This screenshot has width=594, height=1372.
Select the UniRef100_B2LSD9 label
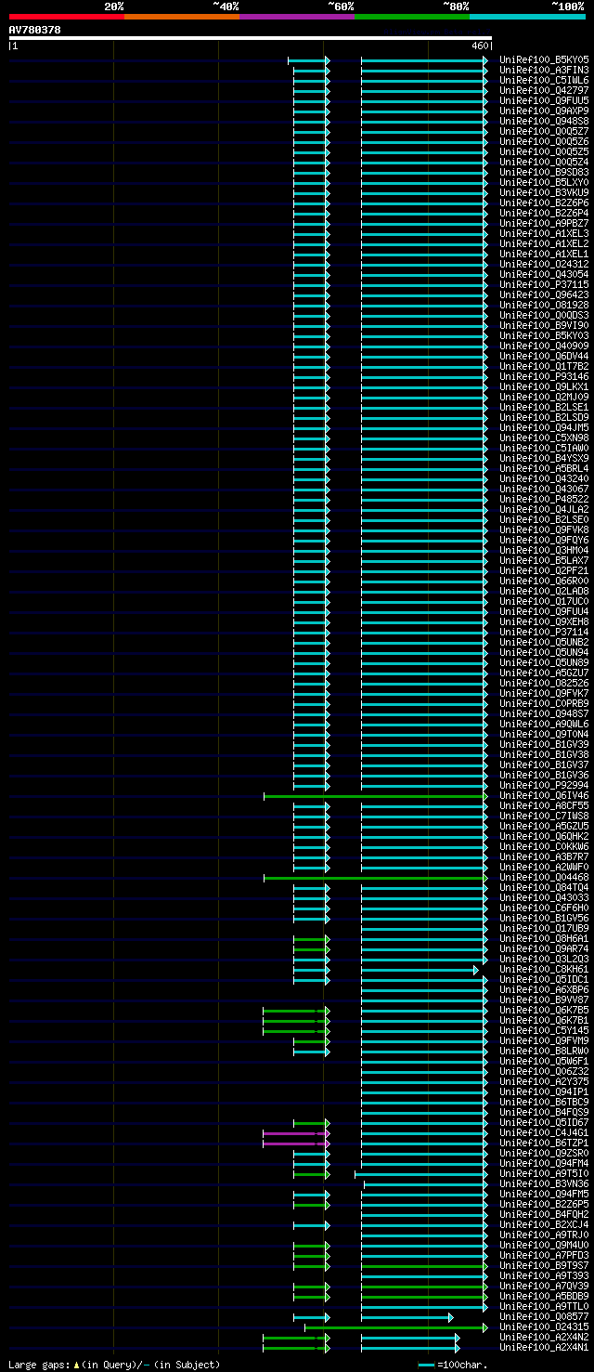(x=544, y=417)
